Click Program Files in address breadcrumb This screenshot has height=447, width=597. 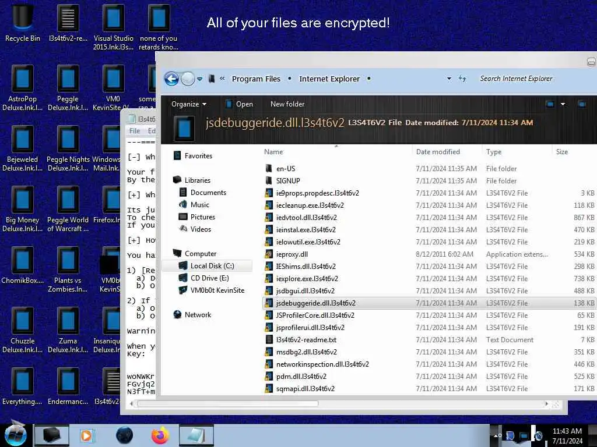(256, 79)
